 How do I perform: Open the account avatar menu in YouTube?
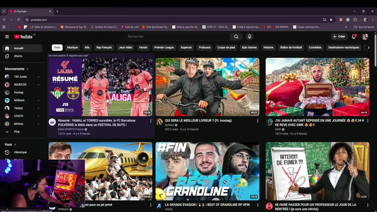pos(365,37)
